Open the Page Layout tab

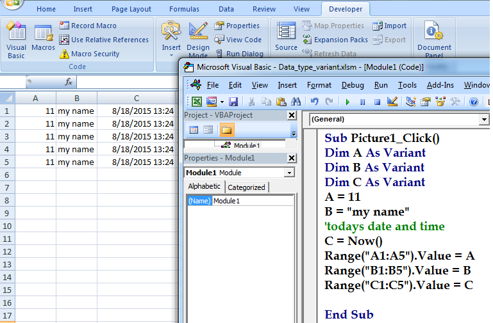tap(131, 9)
